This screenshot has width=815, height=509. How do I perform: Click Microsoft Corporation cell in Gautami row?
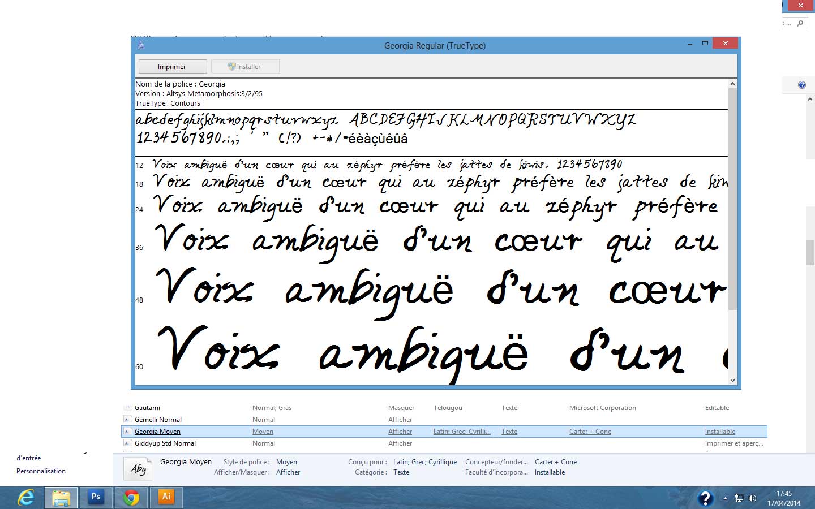[603, 408]
